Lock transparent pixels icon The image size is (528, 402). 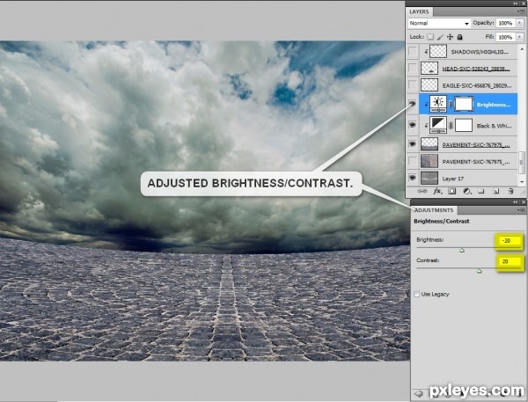pos(430,37)
